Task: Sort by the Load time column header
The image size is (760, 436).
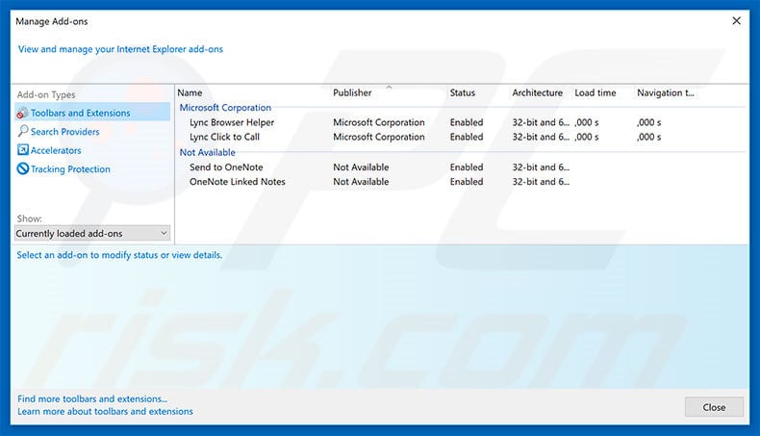Action: [595, 92]
